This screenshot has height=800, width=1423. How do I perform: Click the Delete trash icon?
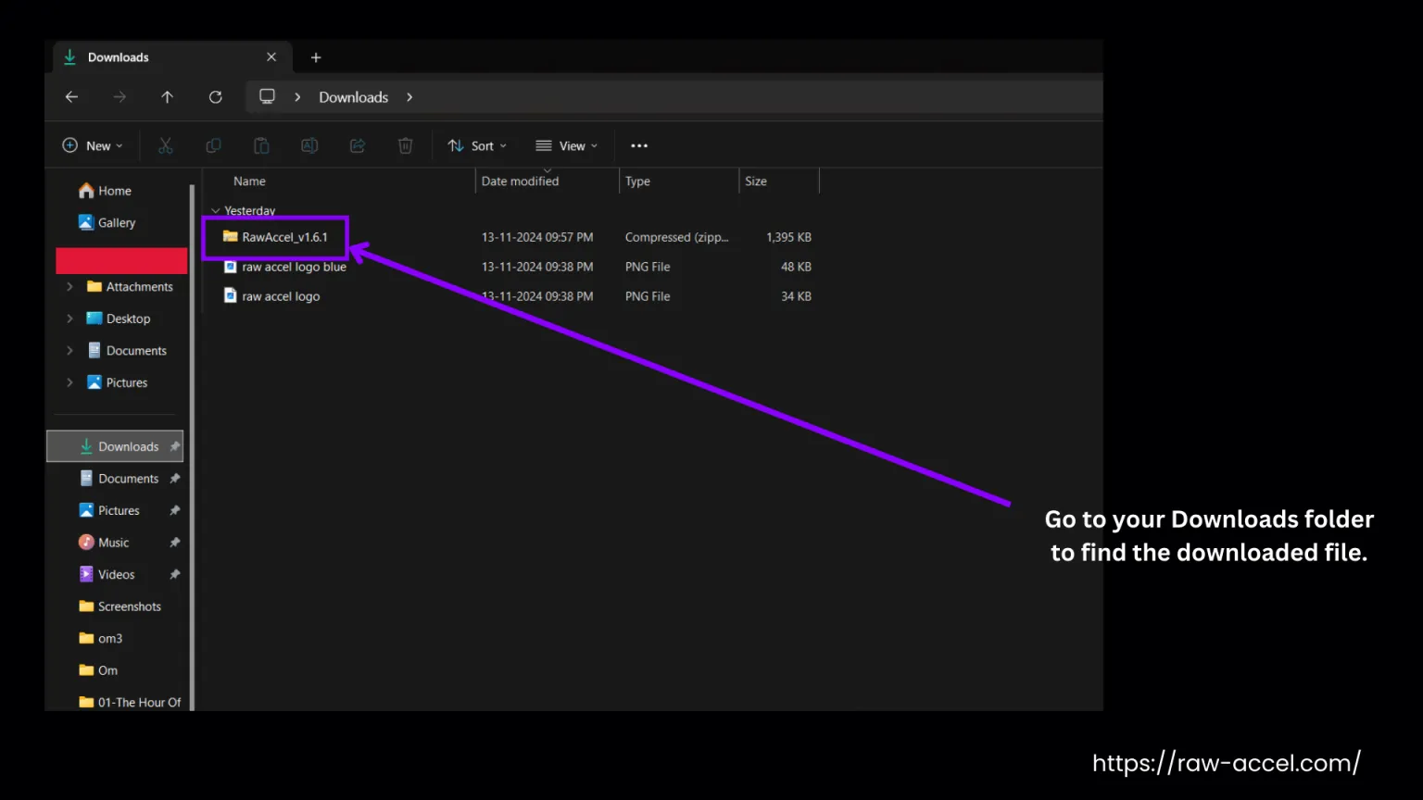[405, 145]
